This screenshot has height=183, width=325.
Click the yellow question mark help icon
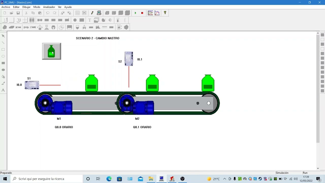pos(165,13)
